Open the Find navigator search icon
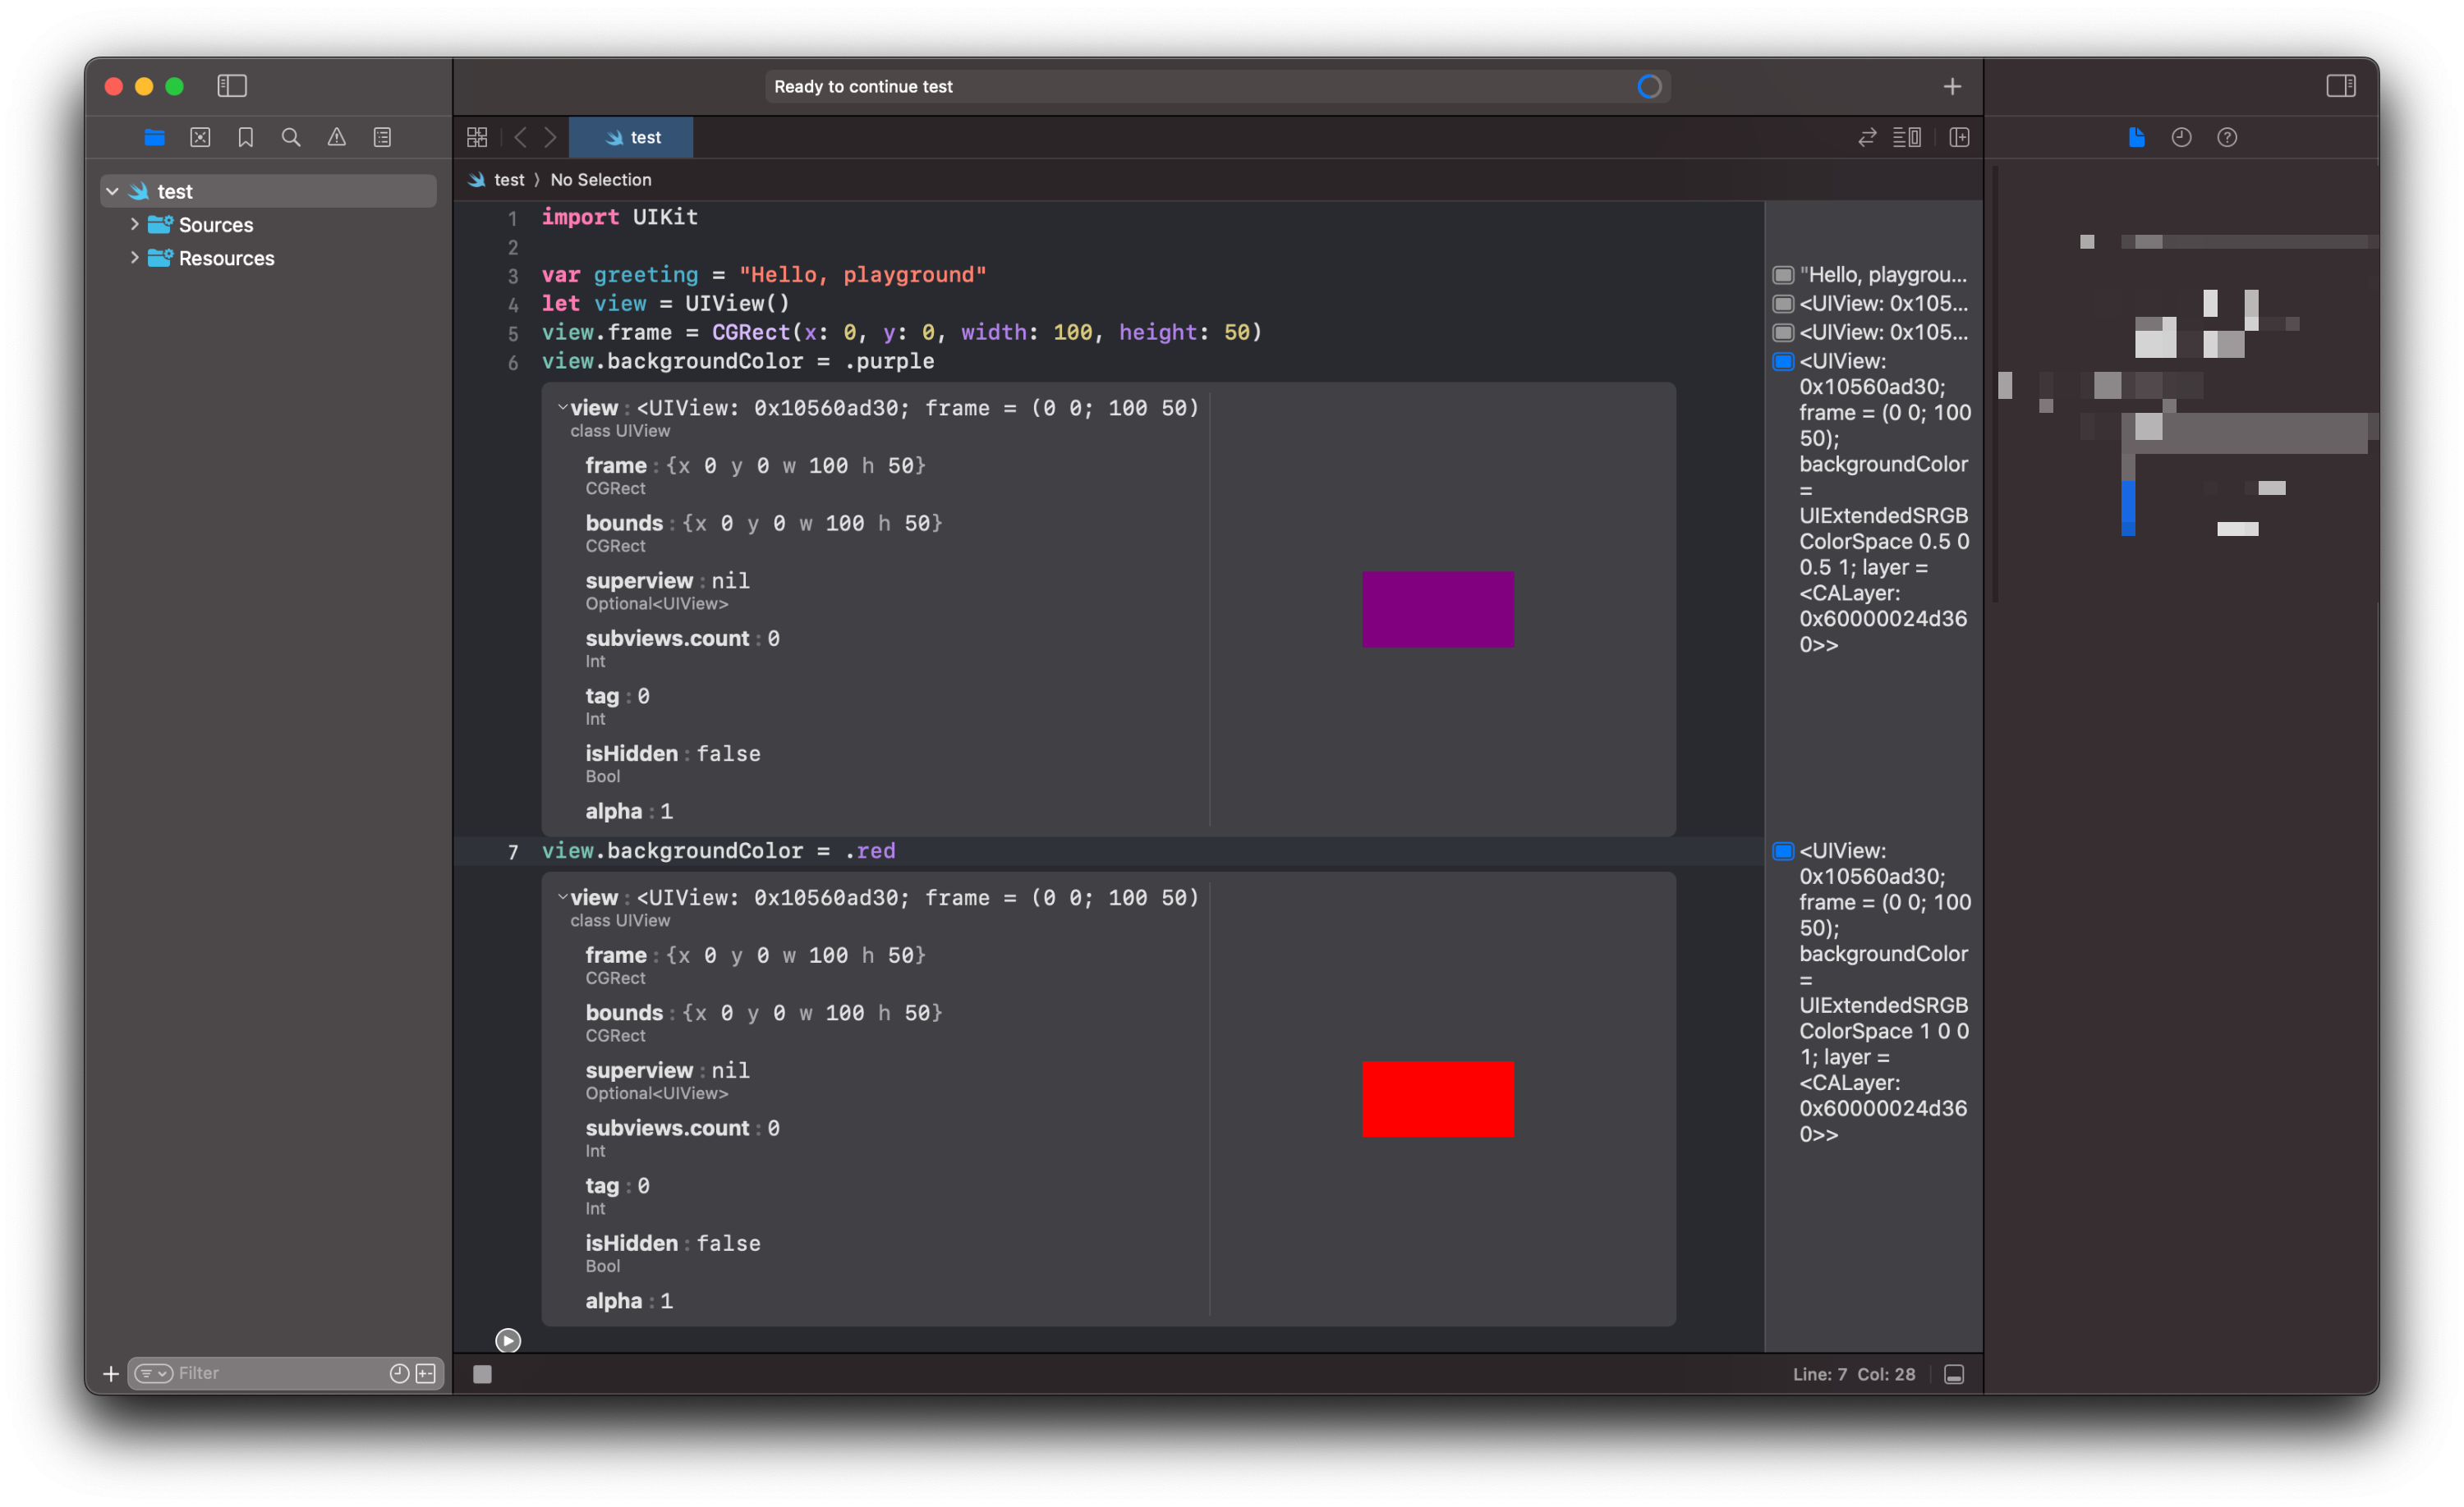2464x1507 pixels. coord(291,137)
